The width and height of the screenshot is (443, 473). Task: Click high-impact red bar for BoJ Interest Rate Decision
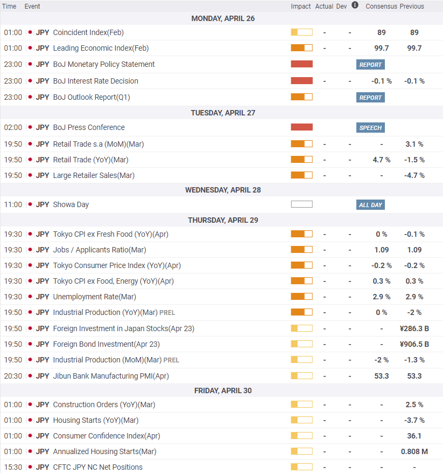point(301,81)
